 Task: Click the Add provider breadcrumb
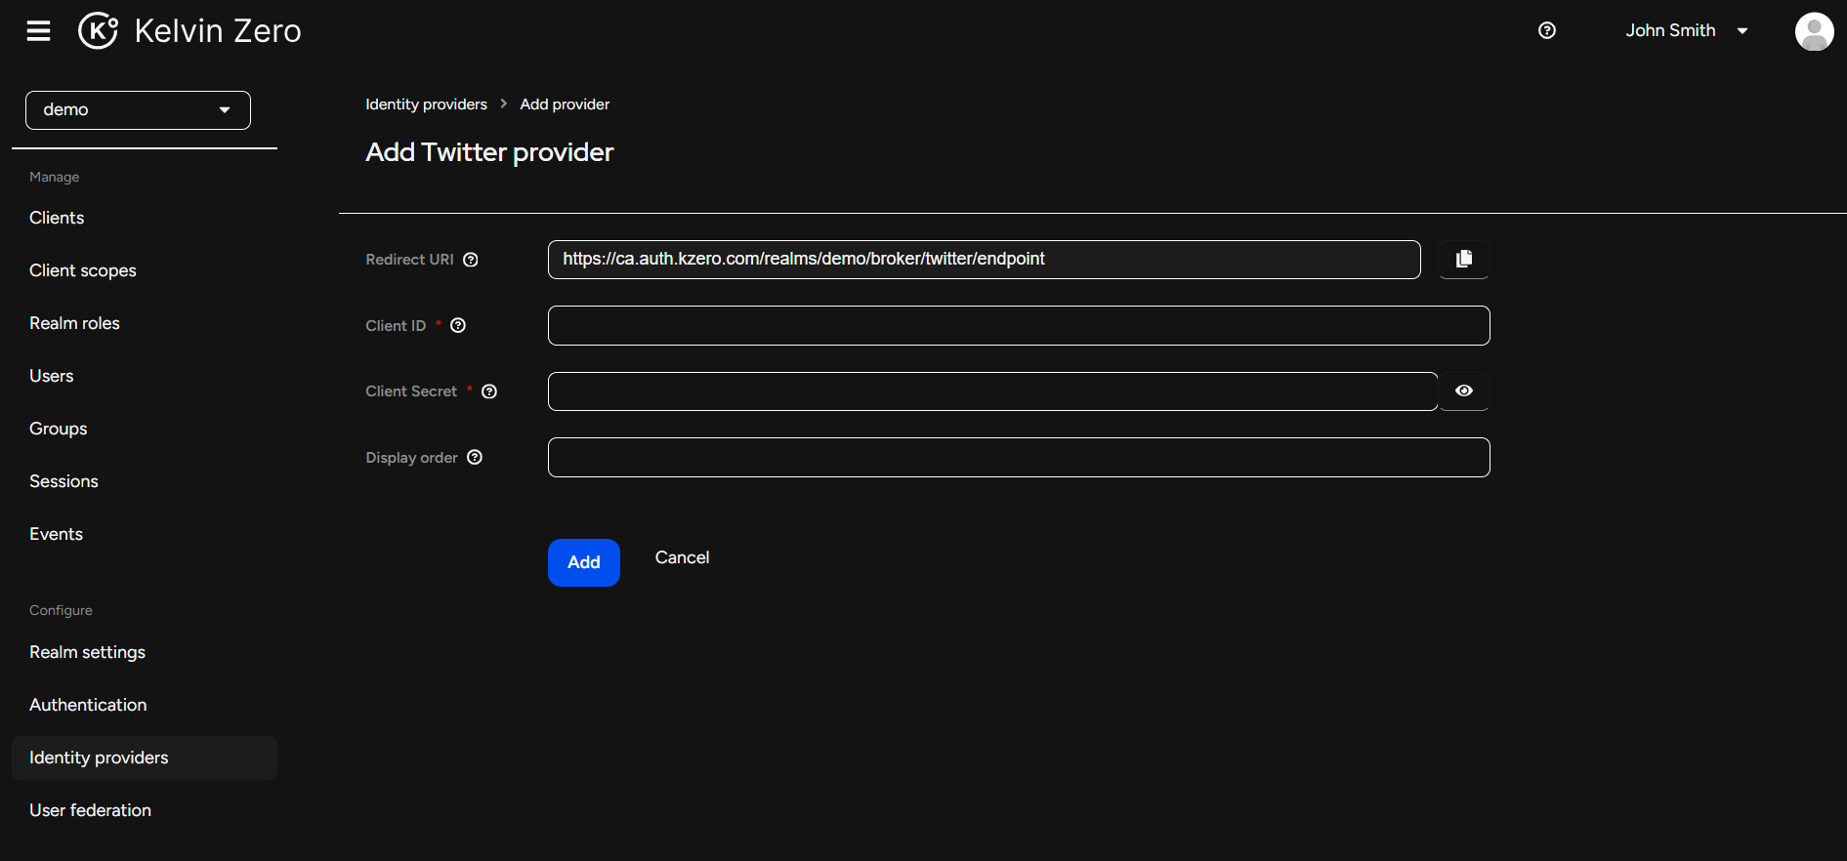(x=565, y=104)
